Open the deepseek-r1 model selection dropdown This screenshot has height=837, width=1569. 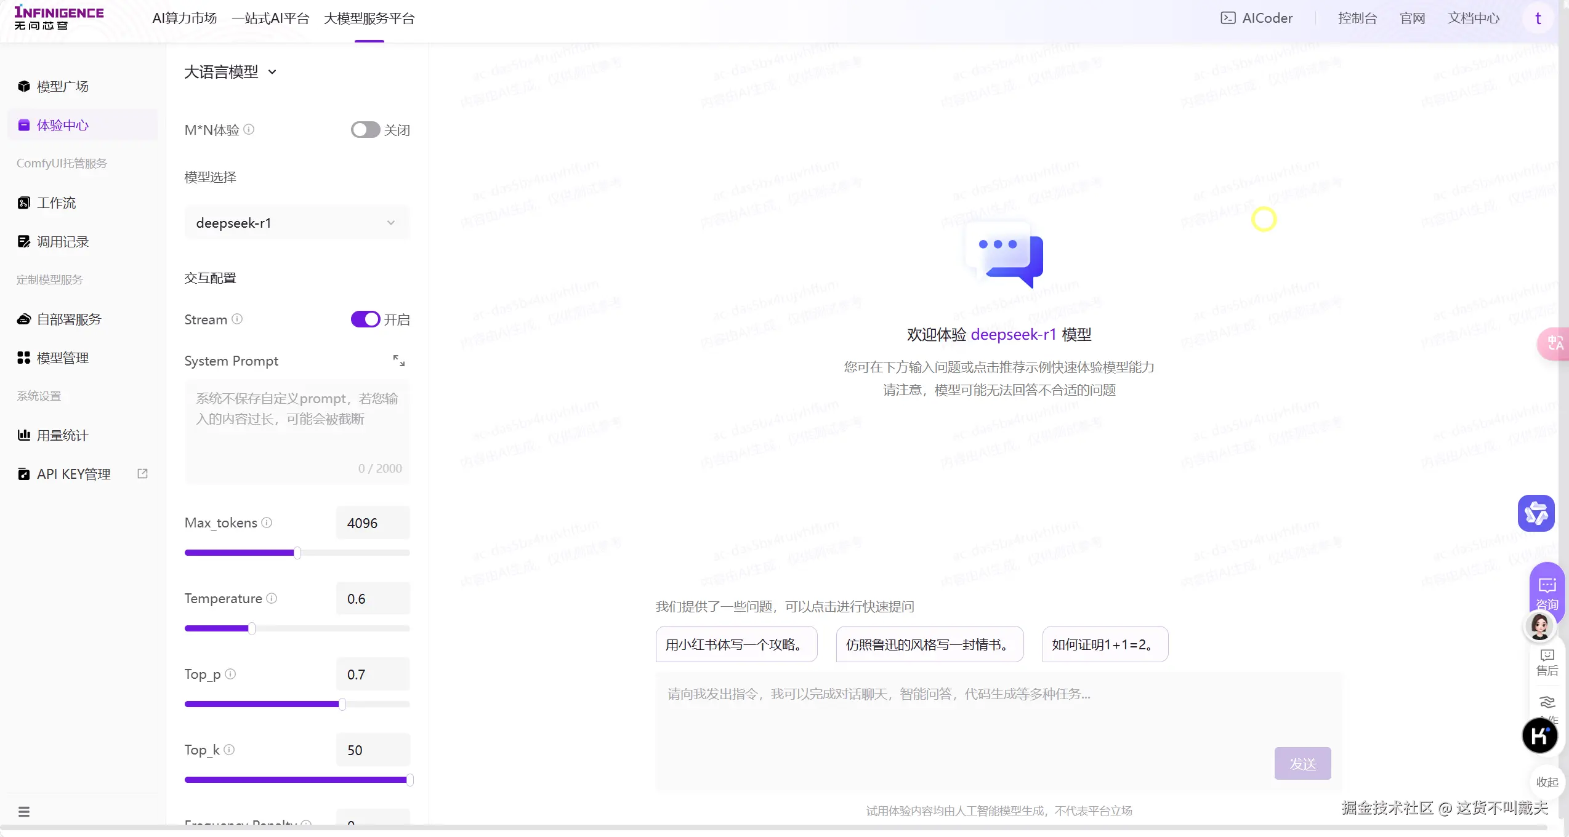[x=297, y=223]
